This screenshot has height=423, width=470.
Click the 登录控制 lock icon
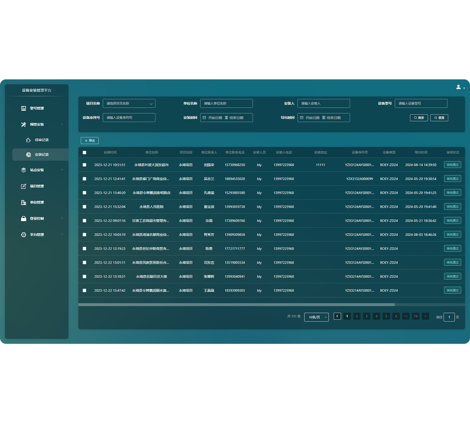24,219
